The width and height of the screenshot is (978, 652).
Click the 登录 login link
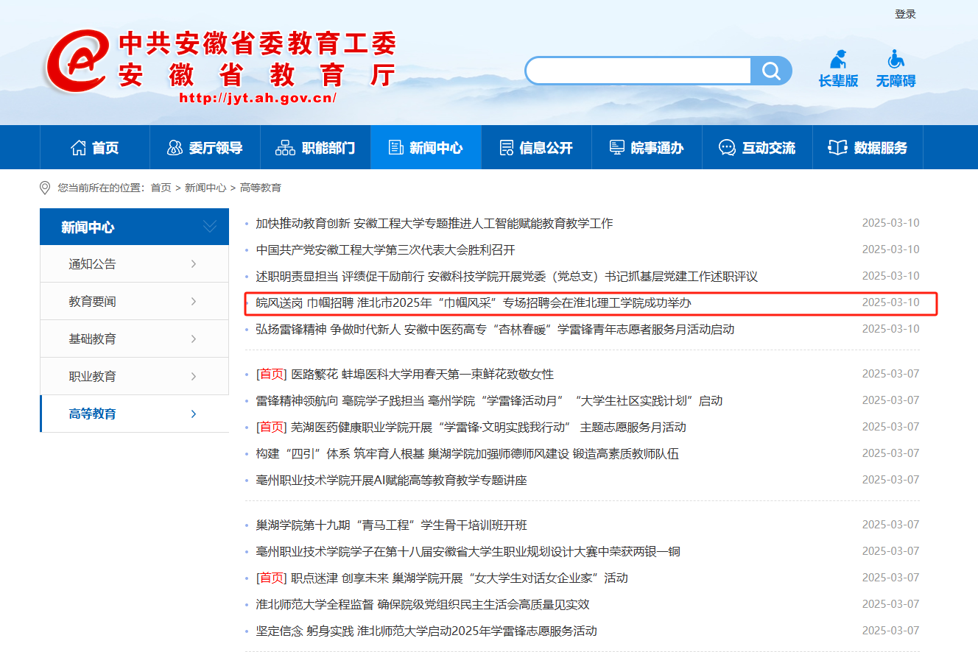(x=905, y=14)
